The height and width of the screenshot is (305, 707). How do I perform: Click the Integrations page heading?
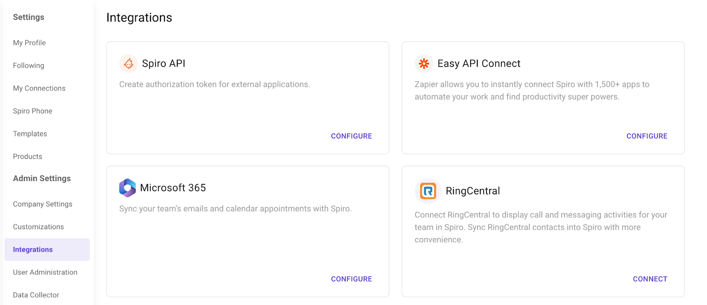[139, 18]
